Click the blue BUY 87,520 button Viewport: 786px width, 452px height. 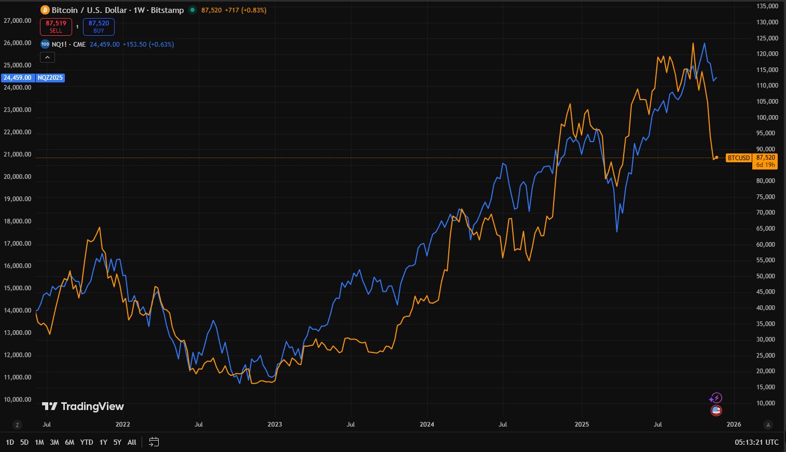tap(99, 27)
